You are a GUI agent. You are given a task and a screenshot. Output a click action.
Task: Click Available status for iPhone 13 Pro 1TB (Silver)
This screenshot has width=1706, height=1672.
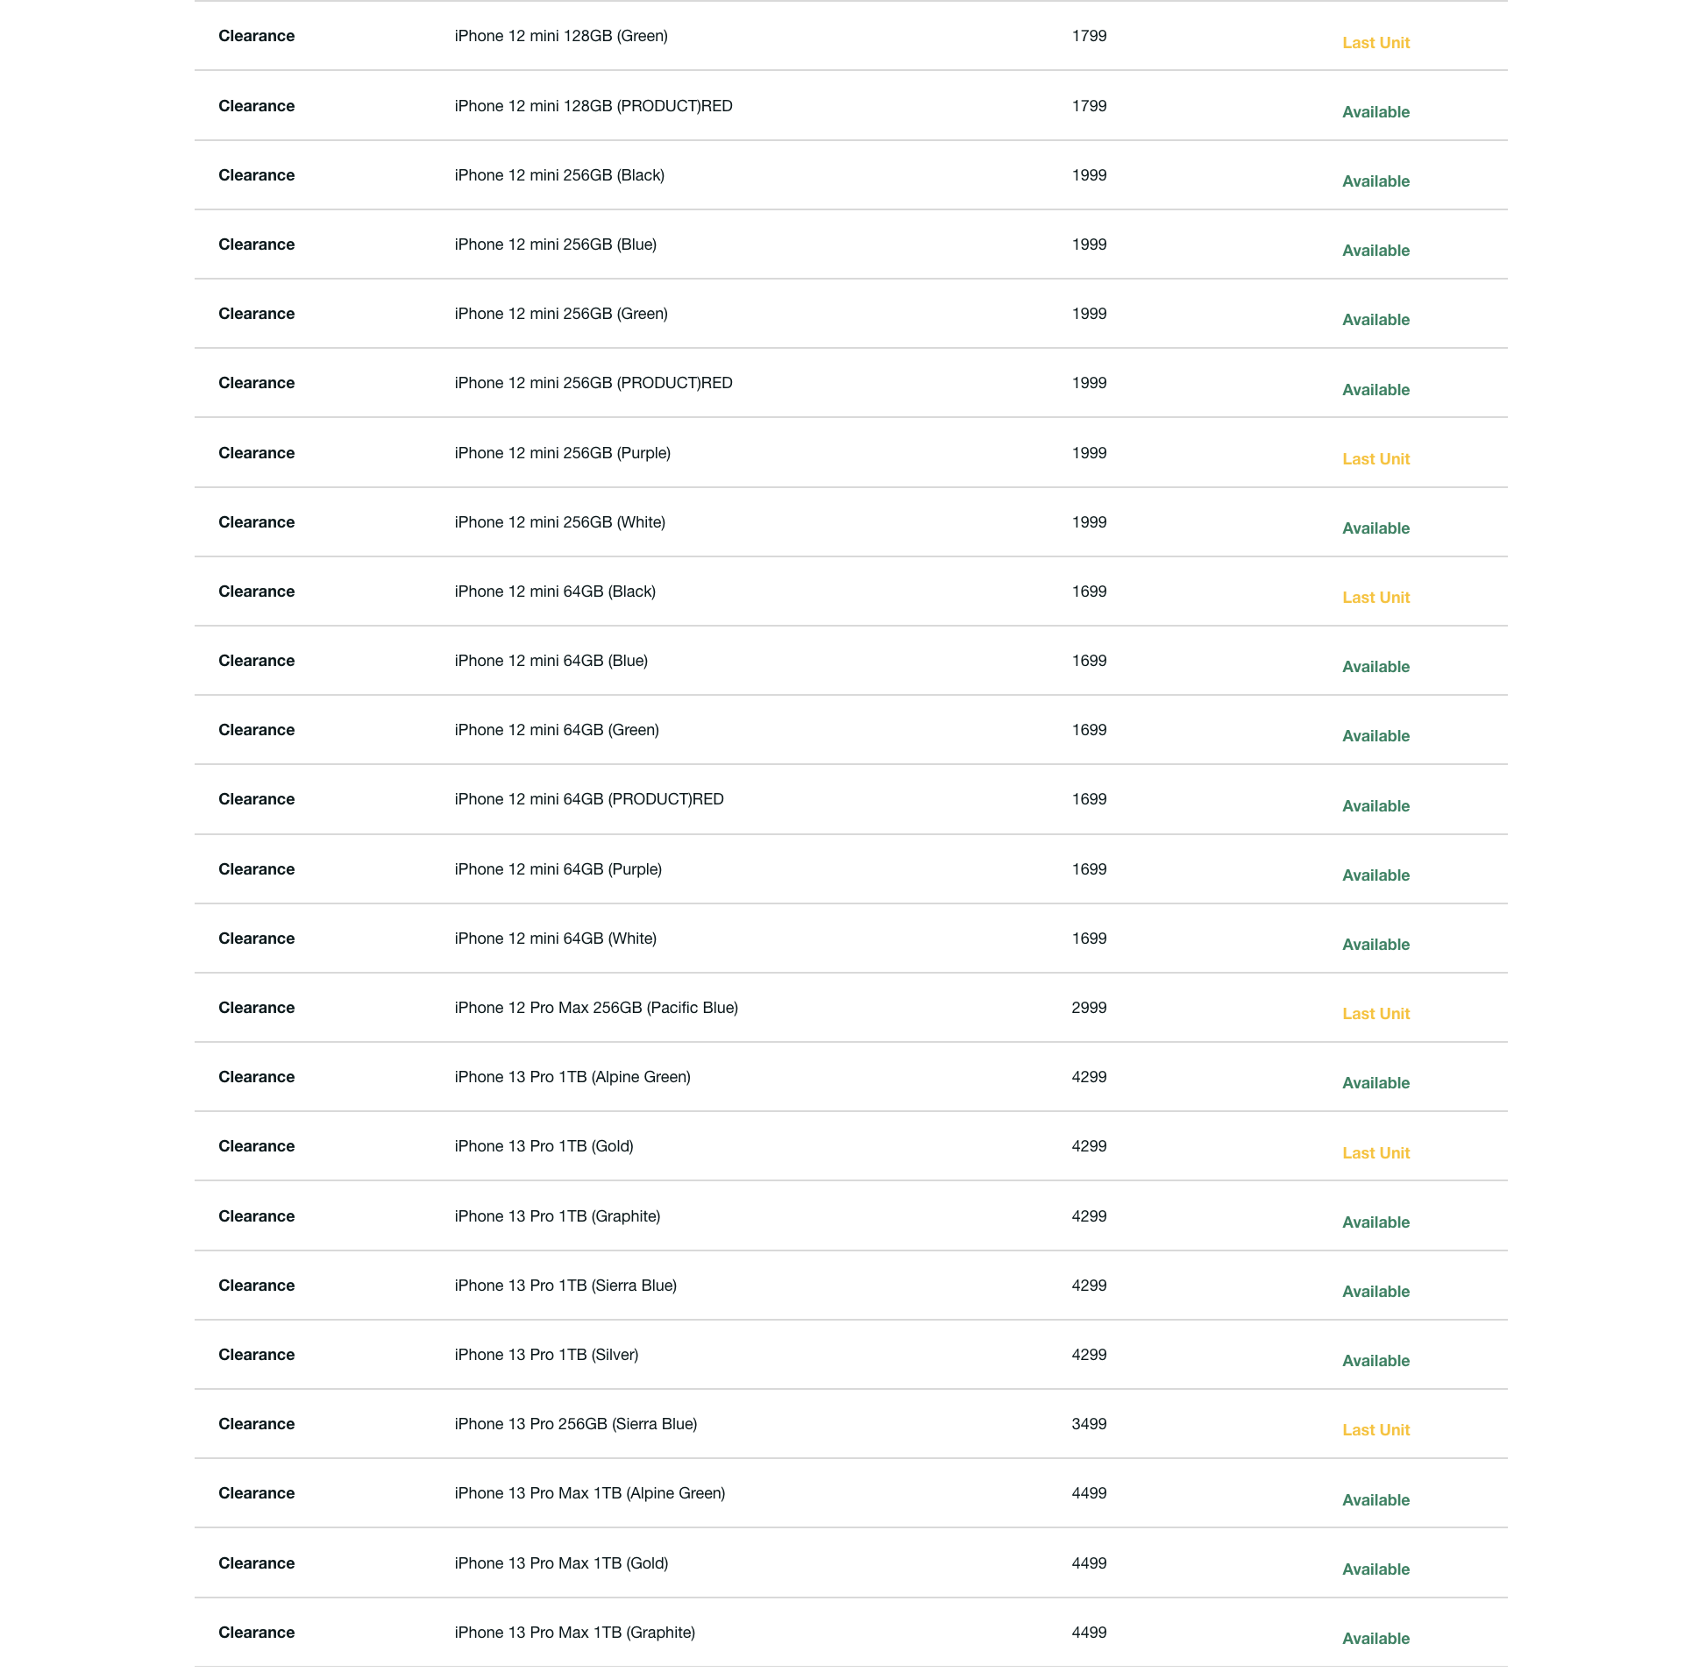click(1375, 1361)
